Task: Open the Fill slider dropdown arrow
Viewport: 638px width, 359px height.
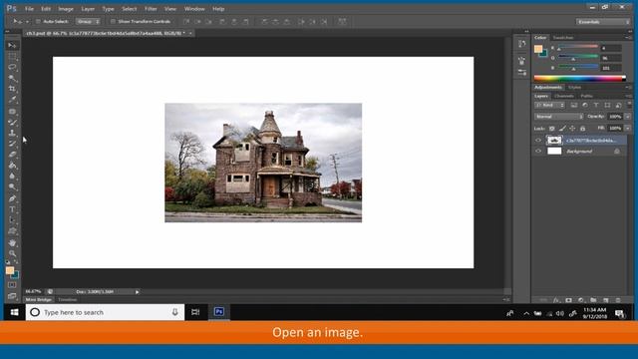Action: (628, 129)
